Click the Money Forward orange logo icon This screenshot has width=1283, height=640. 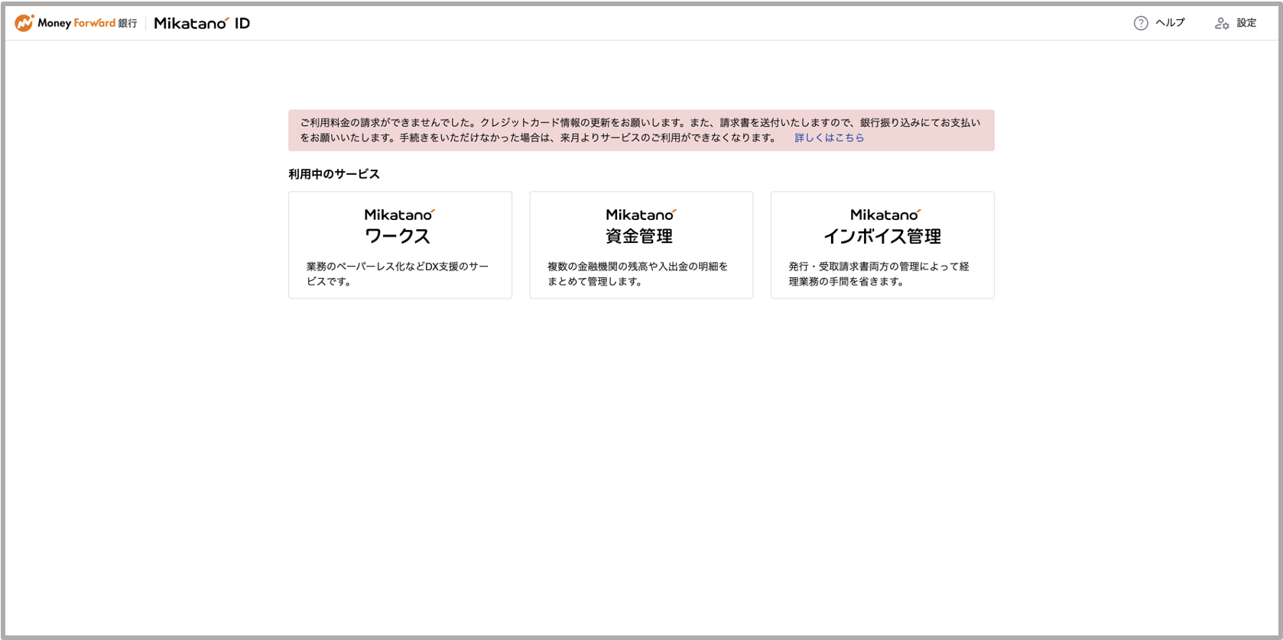pyautogui.click(x=24, y=23)
